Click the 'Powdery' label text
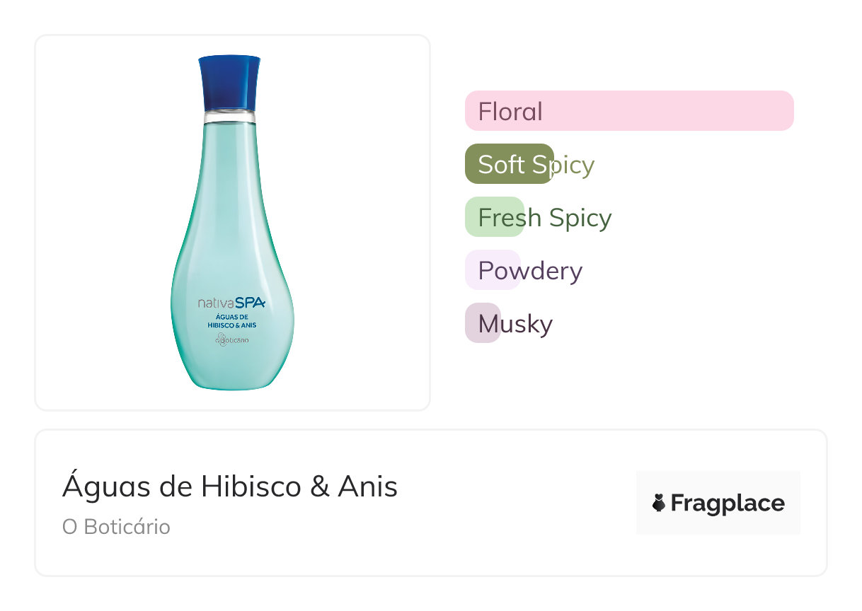The image size is (862, 611). [530, 270]
